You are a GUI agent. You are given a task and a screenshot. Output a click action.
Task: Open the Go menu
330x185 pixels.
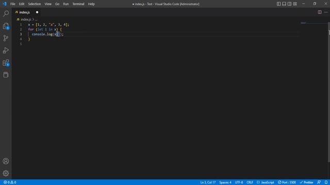(x=57, y=4)
